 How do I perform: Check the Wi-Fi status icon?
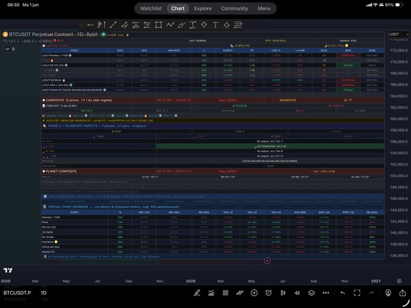tap(375, 5)
